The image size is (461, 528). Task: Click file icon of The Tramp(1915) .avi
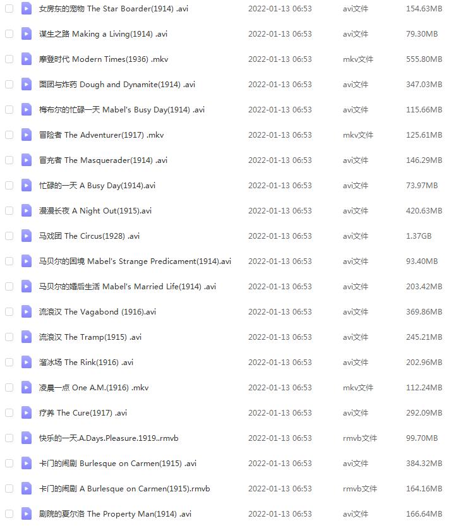click(27, 337)
